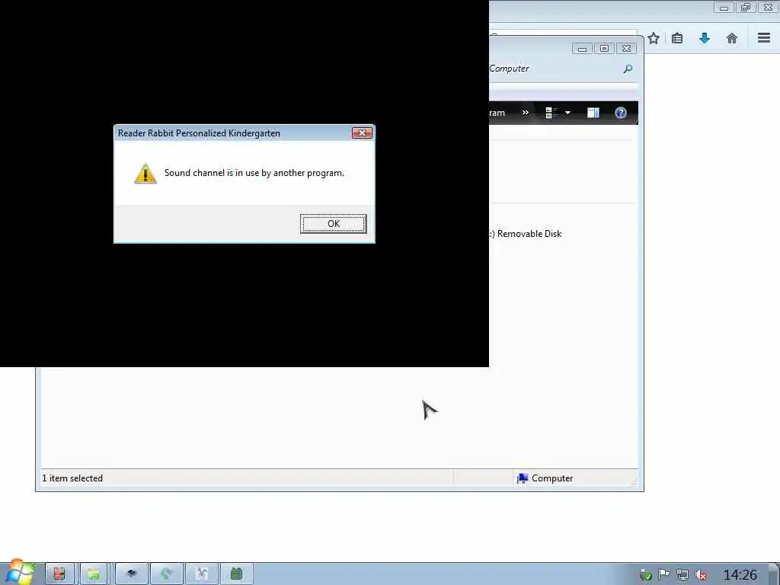This screenshot has height=585, width=780.
Task: Open the first red taskbar application
Action: pyautogui.click(x=59, y=574)
